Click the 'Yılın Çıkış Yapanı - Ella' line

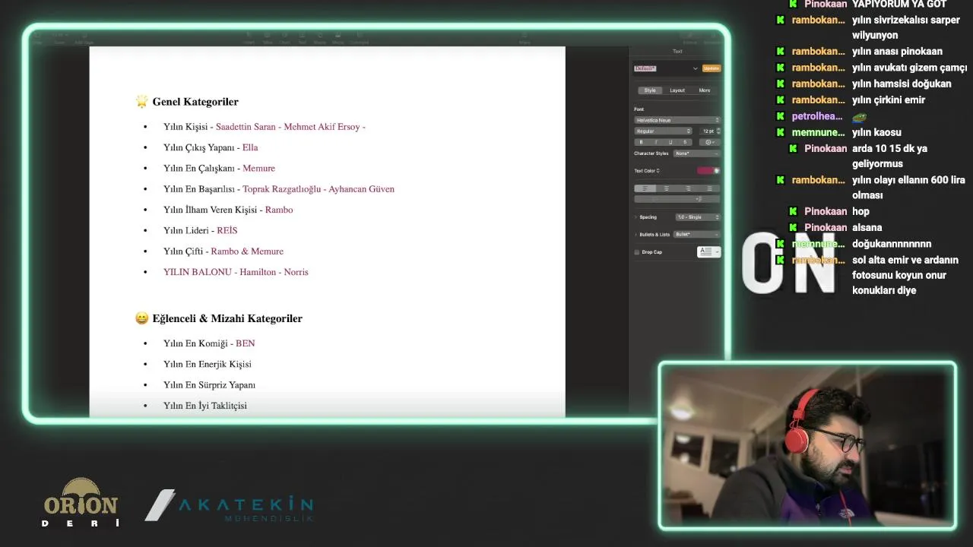(x=211, y=147)
